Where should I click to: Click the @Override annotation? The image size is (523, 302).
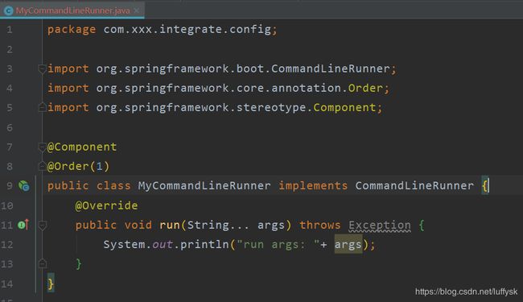[106, 205]
